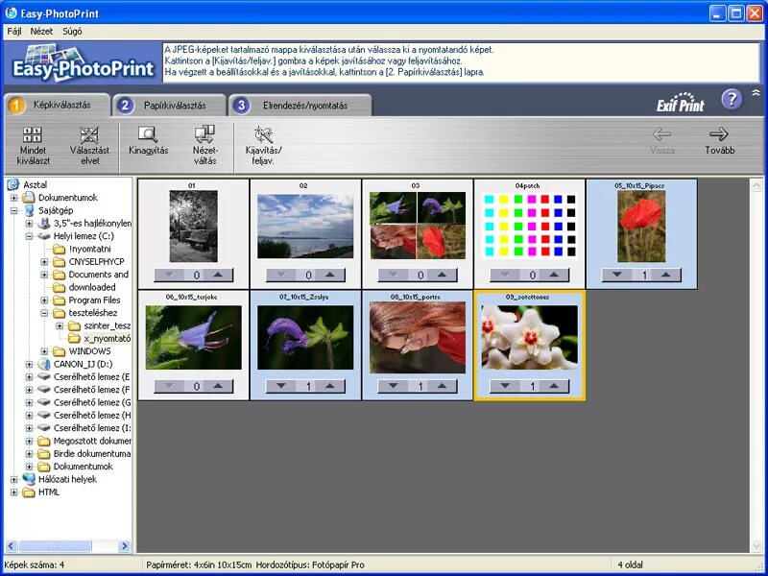Image resolution: width=768 pixels, height=576 pixels.
Task: Increase copies of image 02
Action: pyautogui.click(x=329, y=275)
